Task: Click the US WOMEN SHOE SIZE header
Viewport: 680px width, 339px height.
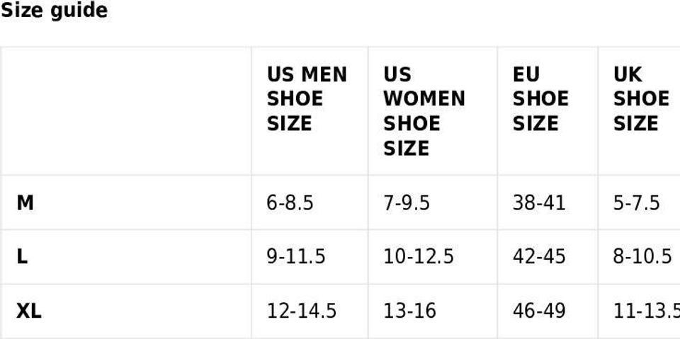Action: (424, 111)
